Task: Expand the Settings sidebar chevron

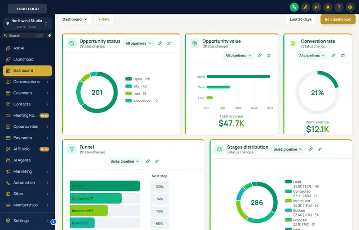Action: point(48,221)
